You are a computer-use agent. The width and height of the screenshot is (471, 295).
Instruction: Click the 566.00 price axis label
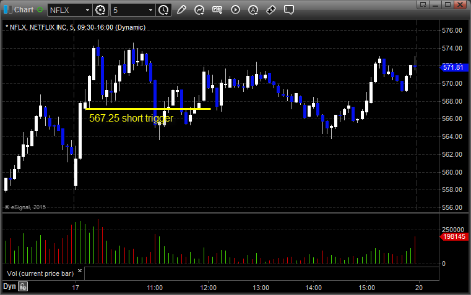click(x=452, y=118)
